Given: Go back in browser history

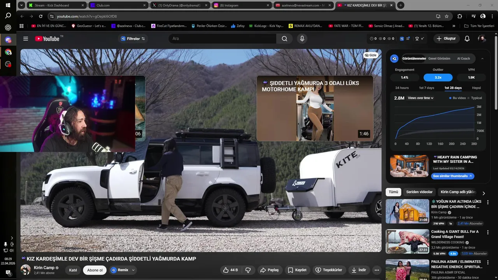Looking at the screenshot, I should [22, 16].
